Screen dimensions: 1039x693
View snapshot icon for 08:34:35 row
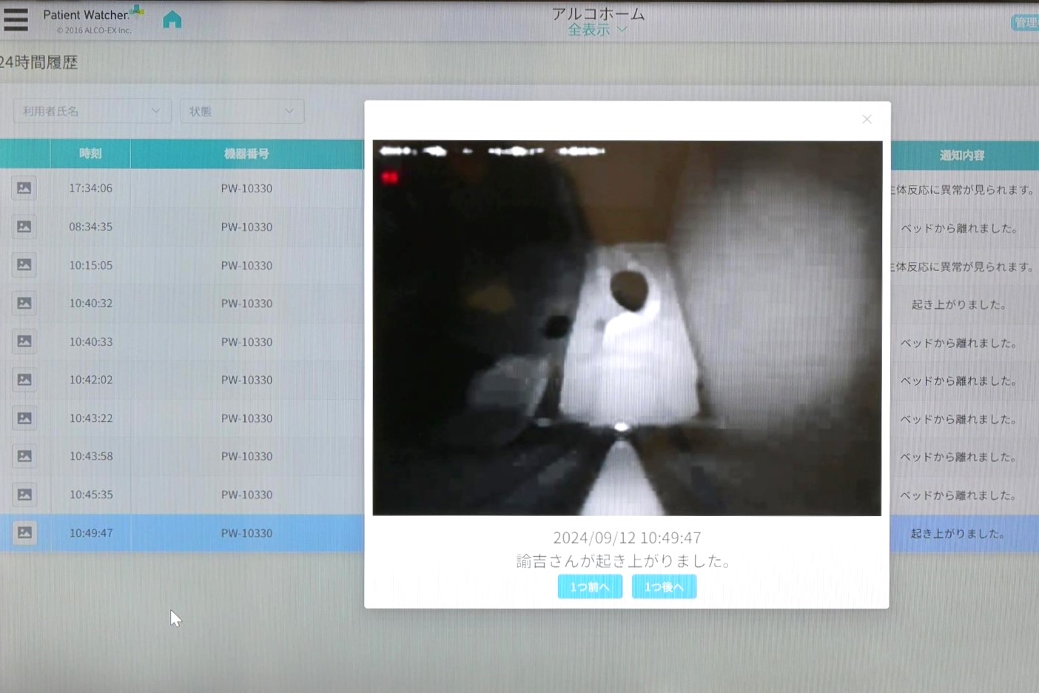(x=24, y=227)
